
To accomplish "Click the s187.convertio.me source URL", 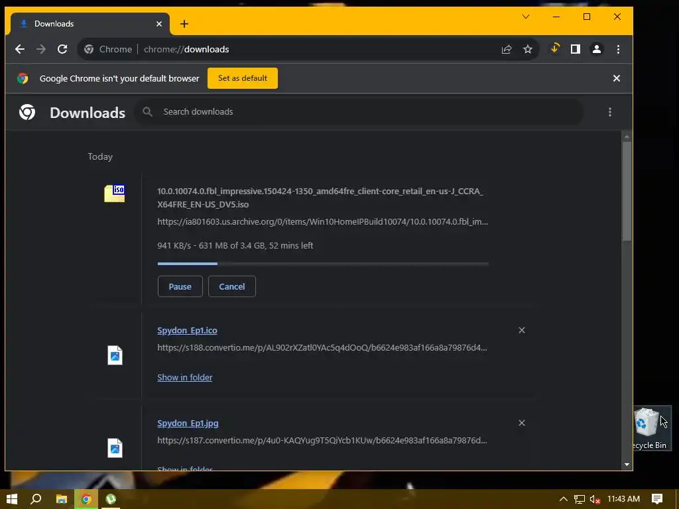I will point(322,440).
